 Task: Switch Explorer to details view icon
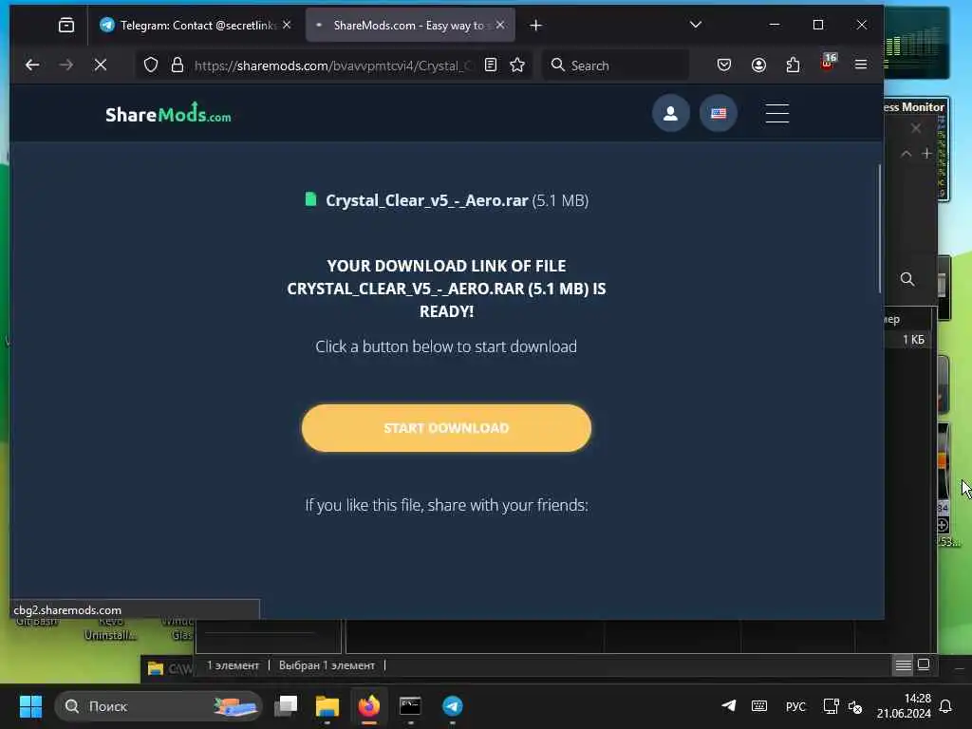tap(904, 665)
